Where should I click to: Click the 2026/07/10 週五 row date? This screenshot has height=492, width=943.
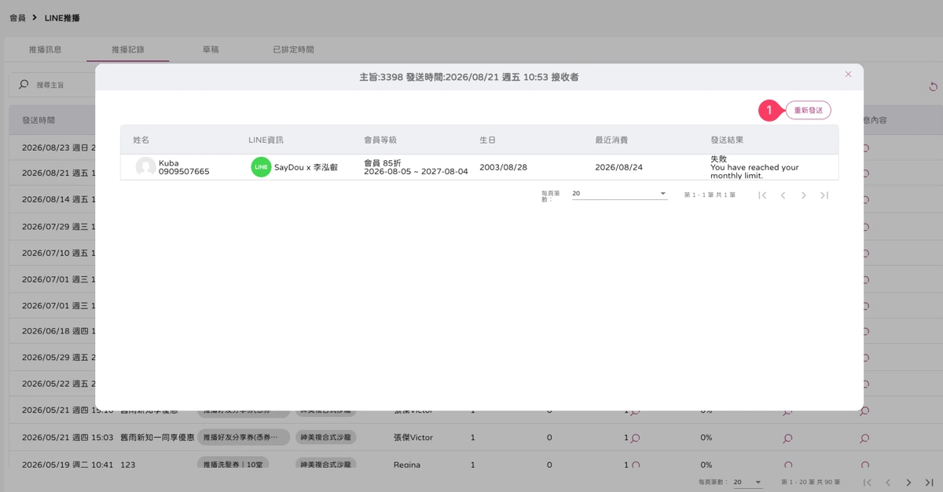click(59, 253)
